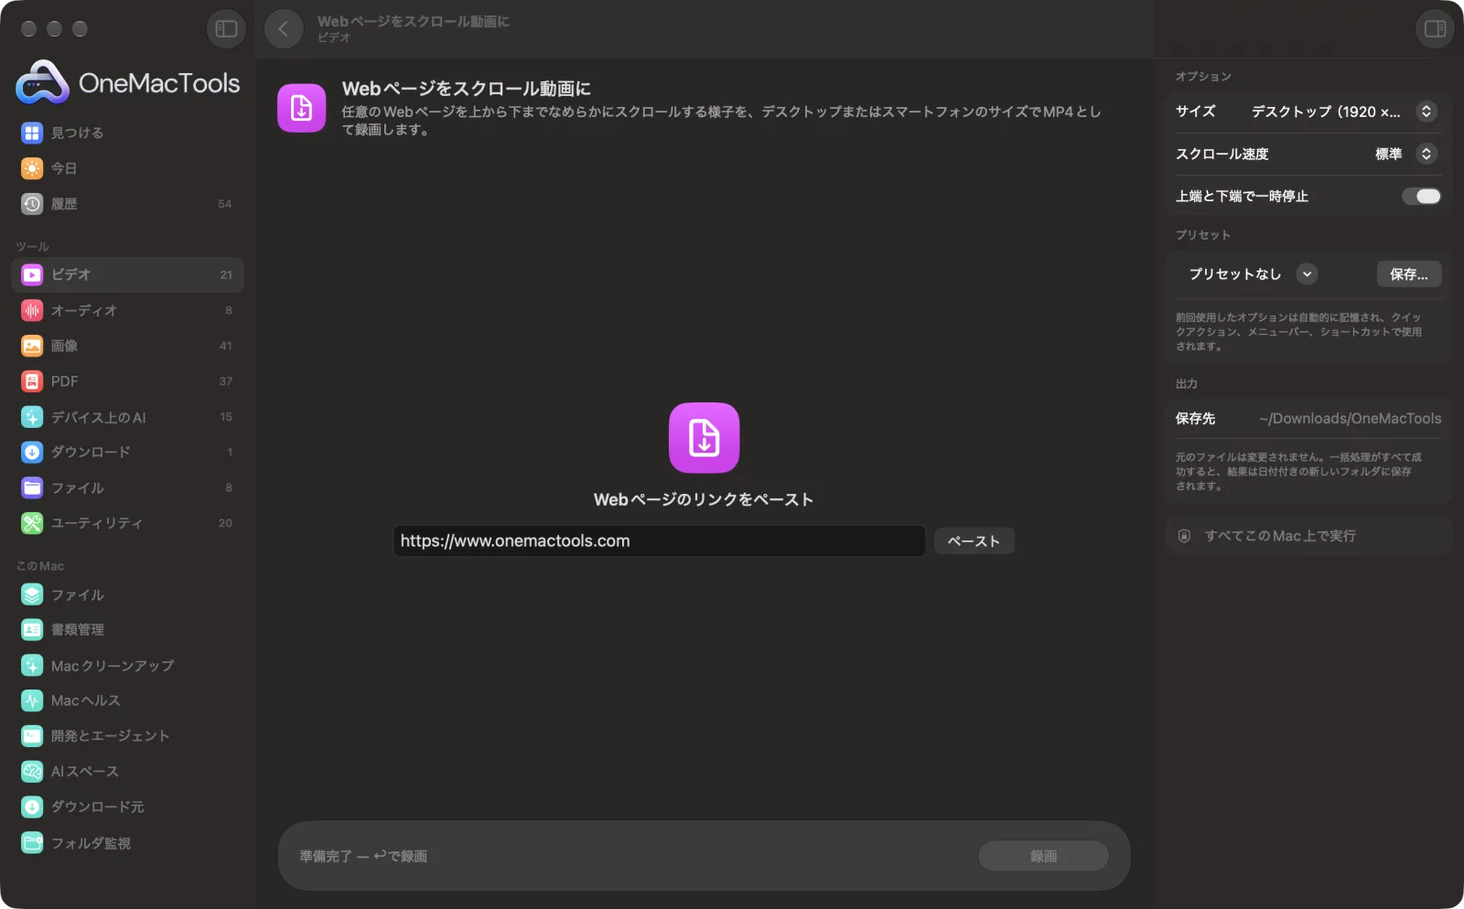The width and height of the screenshot is (1464, 909).
Task: Click the ペースト button
Action: 974,541
